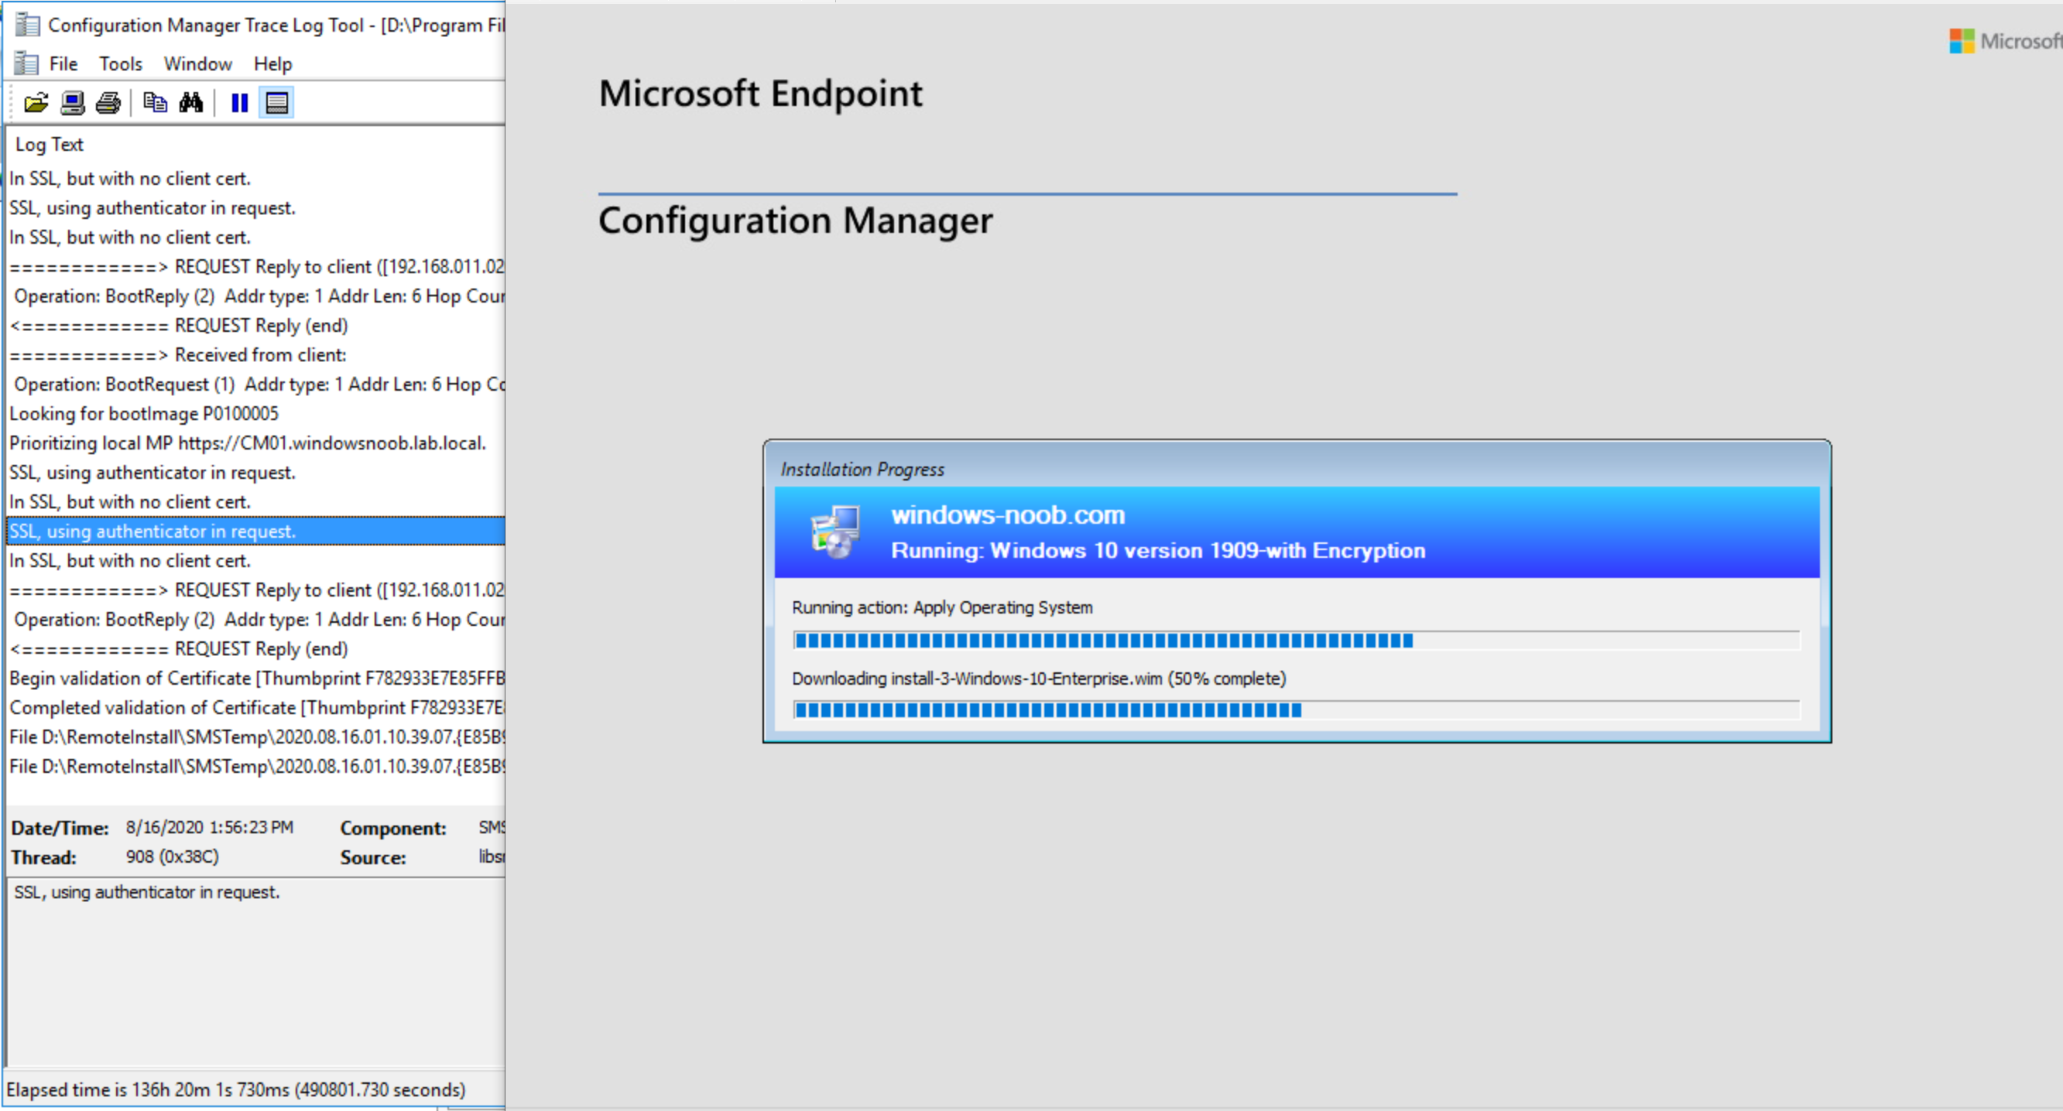
Task: Click the Microsoft Endpoint heading
Action: pyautogui.click(x=761, y=94)
